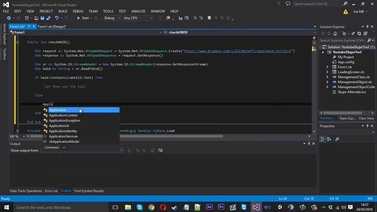
Task: Click the Navigate Backward toolbar icon
Action: tap(9, 18)
